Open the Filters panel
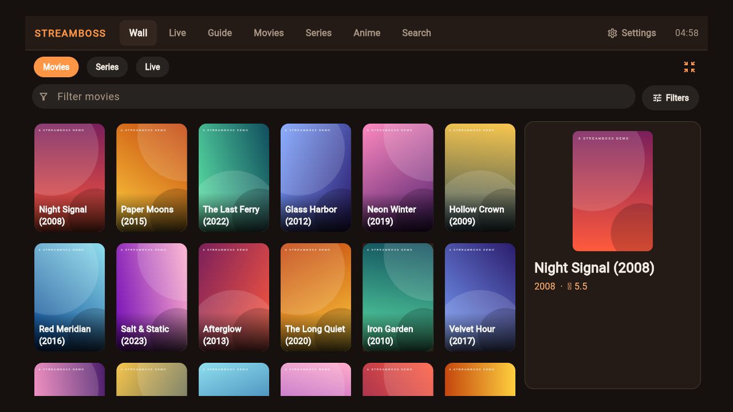 [x=671, y=98]
